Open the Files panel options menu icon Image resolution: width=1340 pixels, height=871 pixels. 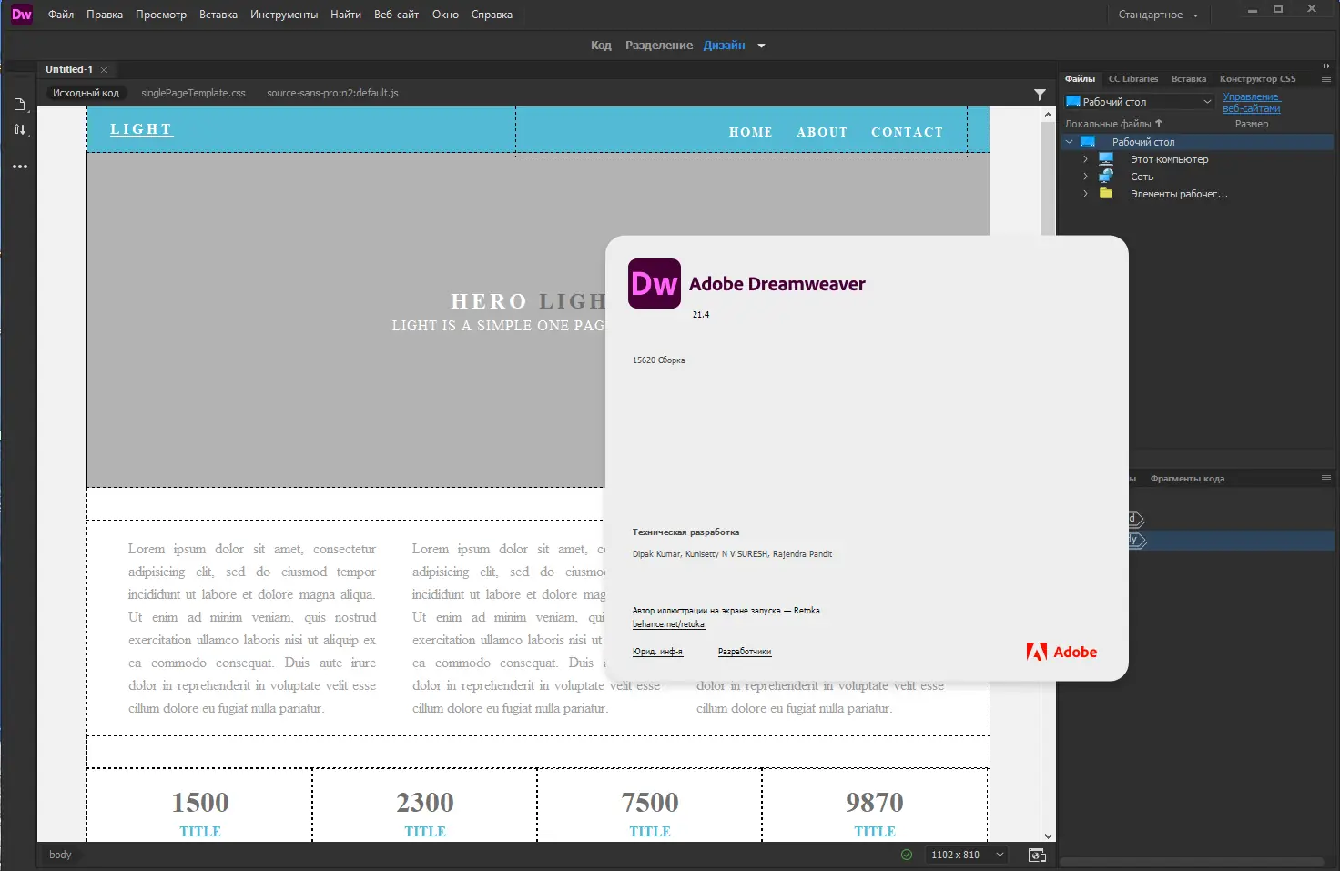click(x=1326, y=79)
